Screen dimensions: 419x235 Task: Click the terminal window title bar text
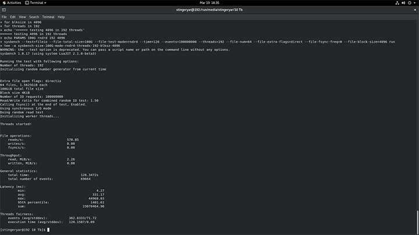(209, 10)
